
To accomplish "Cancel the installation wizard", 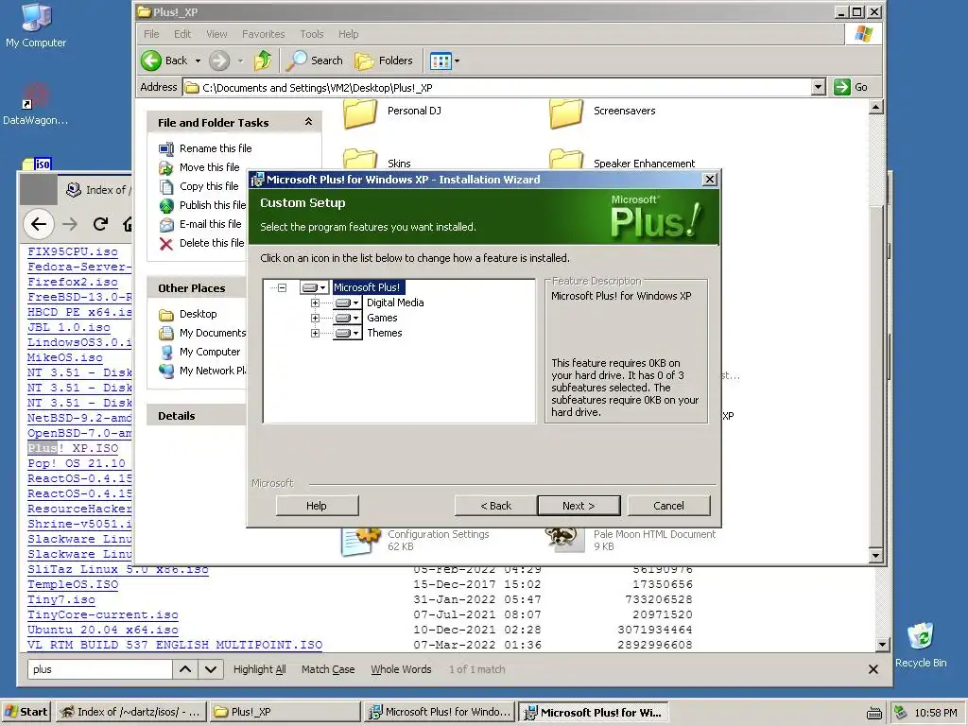I will 668,506.
